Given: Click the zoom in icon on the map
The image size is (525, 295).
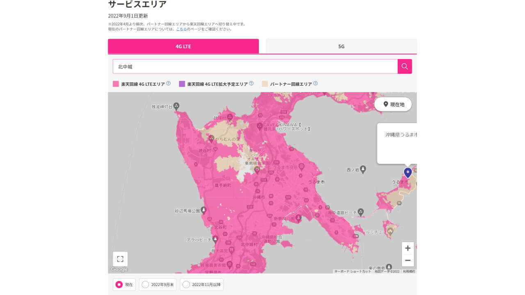Looking at the screenshot, I should [x=408, y=248].
